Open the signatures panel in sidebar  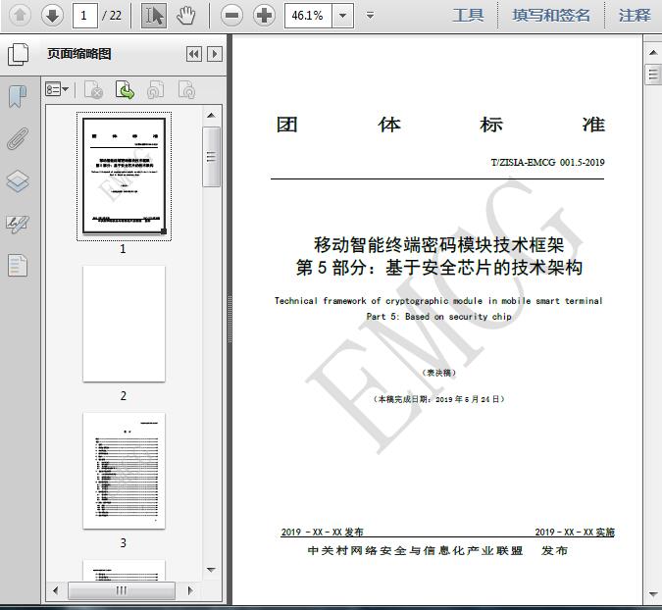click(18, 225)
